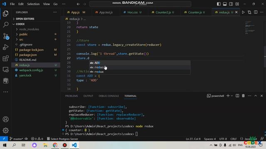Open changes compare icon in editor toolbar

(249, 12)
